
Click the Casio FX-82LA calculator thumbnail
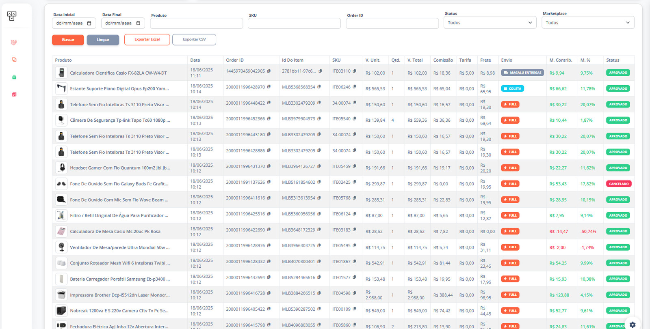coord(61,73)
